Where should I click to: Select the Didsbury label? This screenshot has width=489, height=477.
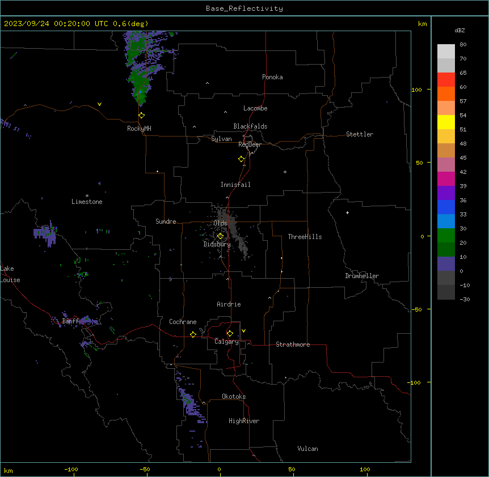pyautogui.click(x=217, y=244)
